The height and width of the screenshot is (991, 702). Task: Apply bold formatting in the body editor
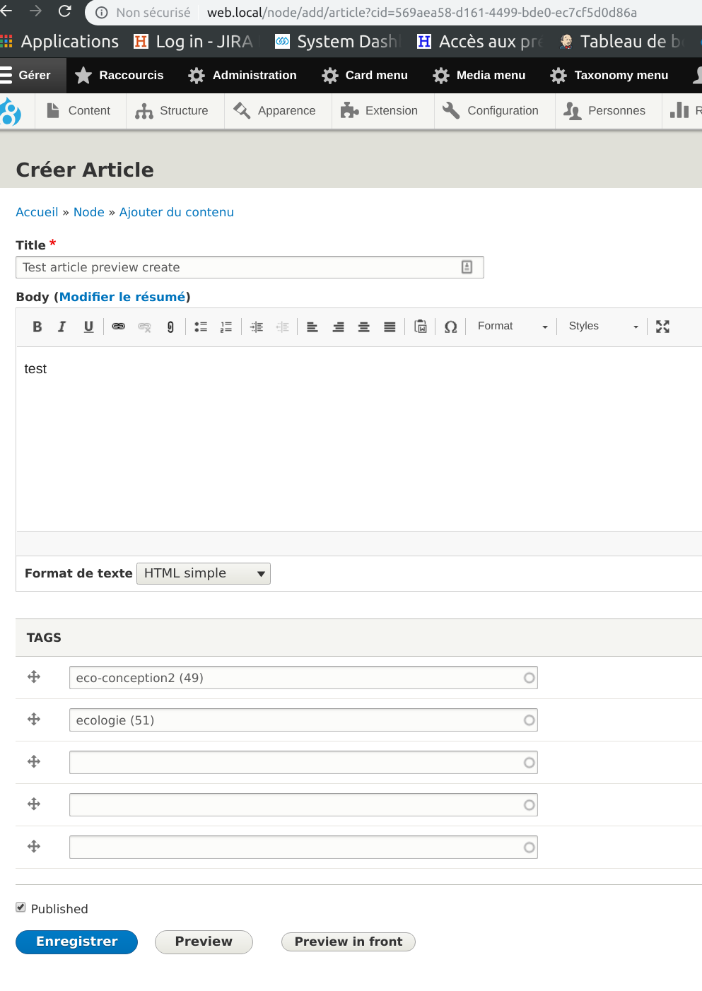[x=37, y=327]
